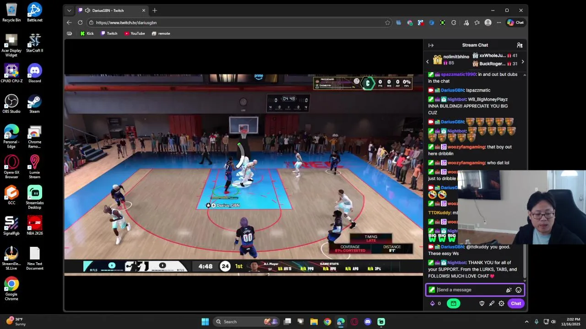The width and height of the screenshot is (586, 329).
Task: Collapse the Stream Chat panel arrow
Action: pyautogui.click(x=431, y=45)
